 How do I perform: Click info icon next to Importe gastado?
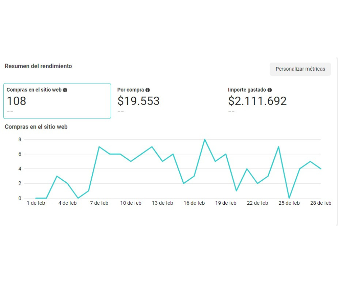tap(270, 90)
